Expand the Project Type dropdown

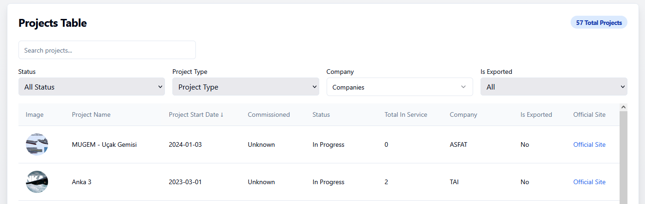(245, 87)
